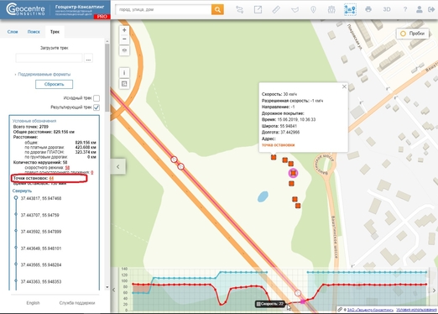Select track point 37.443817, 55.947468
This screenshot has height=314, width=438.
pyautogui.click(x=41, y=198)
